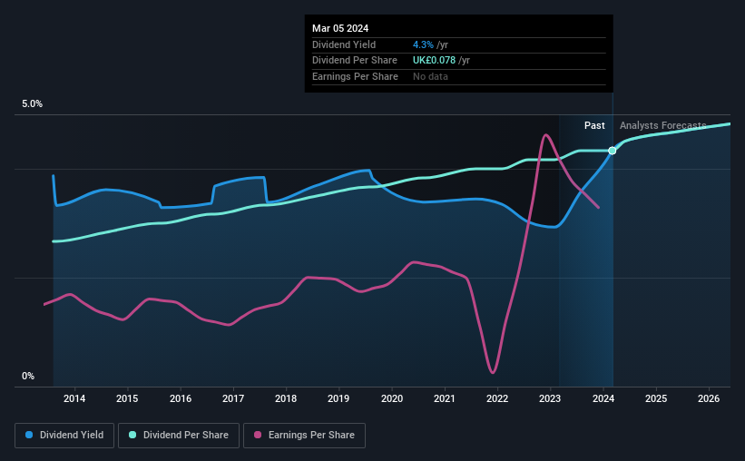Viewport: 745px width, 461px height.
Task: Toggle the Dividend Yield legend button
Action: pos(64,436)
